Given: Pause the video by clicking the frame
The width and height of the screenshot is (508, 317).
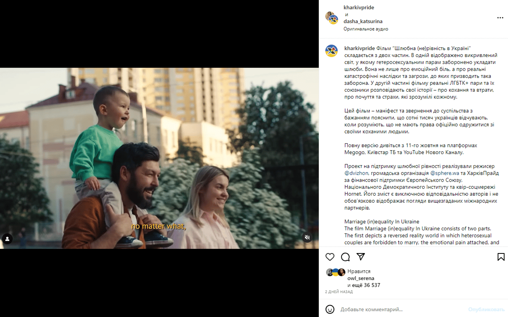Looking at the screenshot, I should point(159,158).
